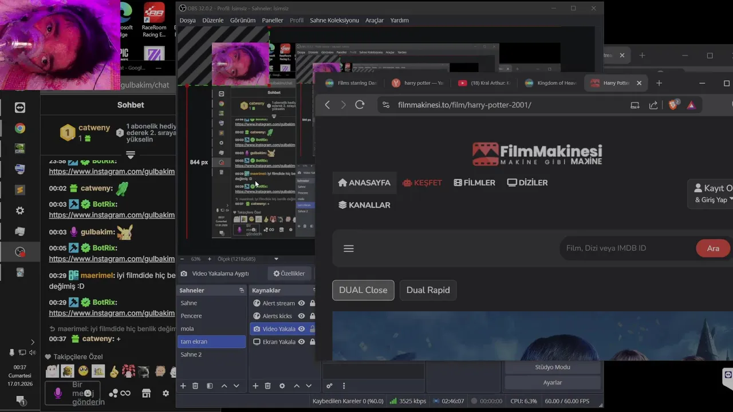
Task: Open audio mixer three-dot menu
Action: click(344, 386)
